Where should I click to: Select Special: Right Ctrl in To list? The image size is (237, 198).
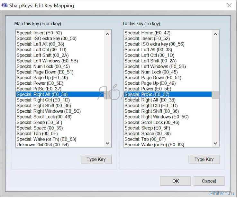[168, 106]
